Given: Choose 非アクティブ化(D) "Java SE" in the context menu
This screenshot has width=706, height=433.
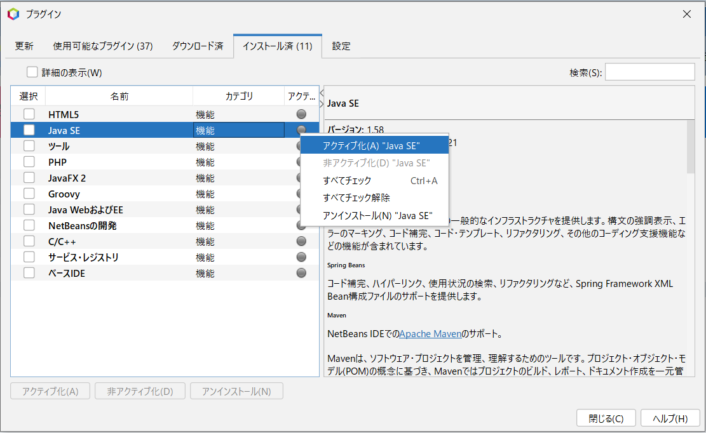Looking at the screenshot, I should pyautogui.click(x=374, y=163).
